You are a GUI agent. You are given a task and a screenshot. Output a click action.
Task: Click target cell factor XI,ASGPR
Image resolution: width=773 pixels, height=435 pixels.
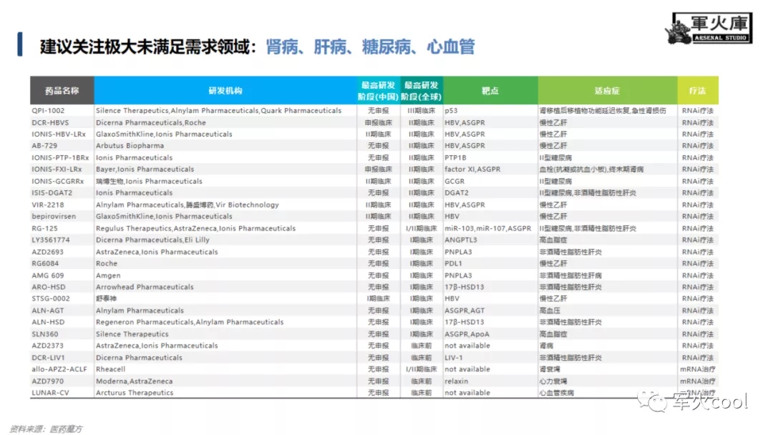click(472, 169)
